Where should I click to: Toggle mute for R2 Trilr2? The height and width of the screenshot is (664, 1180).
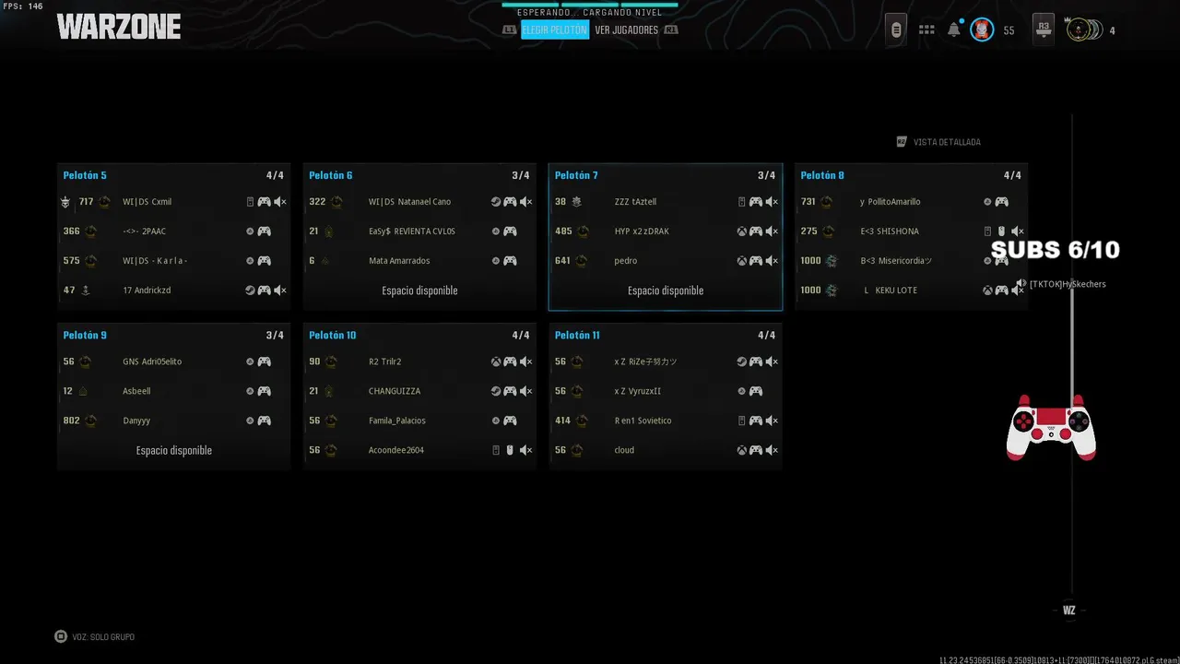525,362
